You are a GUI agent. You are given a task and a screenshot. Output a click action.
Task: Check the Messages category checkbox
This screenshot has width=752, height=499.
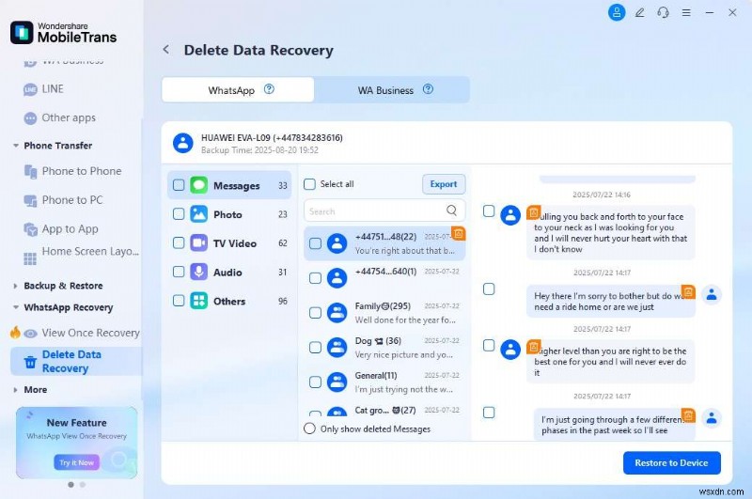point(179,185)
